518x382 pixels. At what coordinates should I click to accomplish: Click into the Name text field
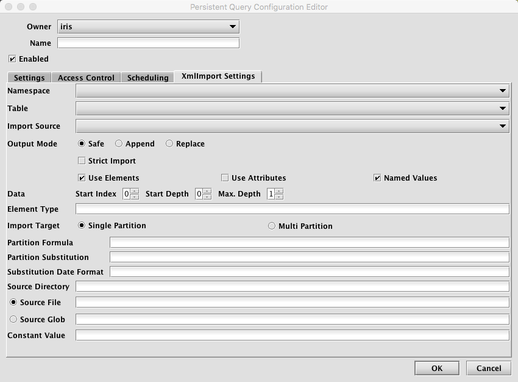[148, 43]
